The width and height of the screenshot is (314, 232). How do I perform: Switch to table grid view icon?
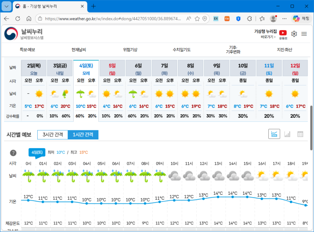coord(300,134)
